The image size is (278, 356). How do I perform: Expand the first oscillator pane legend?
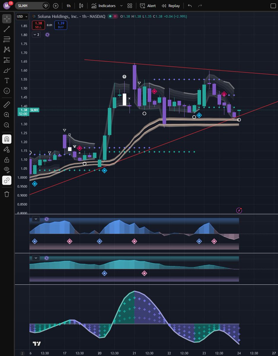pos(36,219)
